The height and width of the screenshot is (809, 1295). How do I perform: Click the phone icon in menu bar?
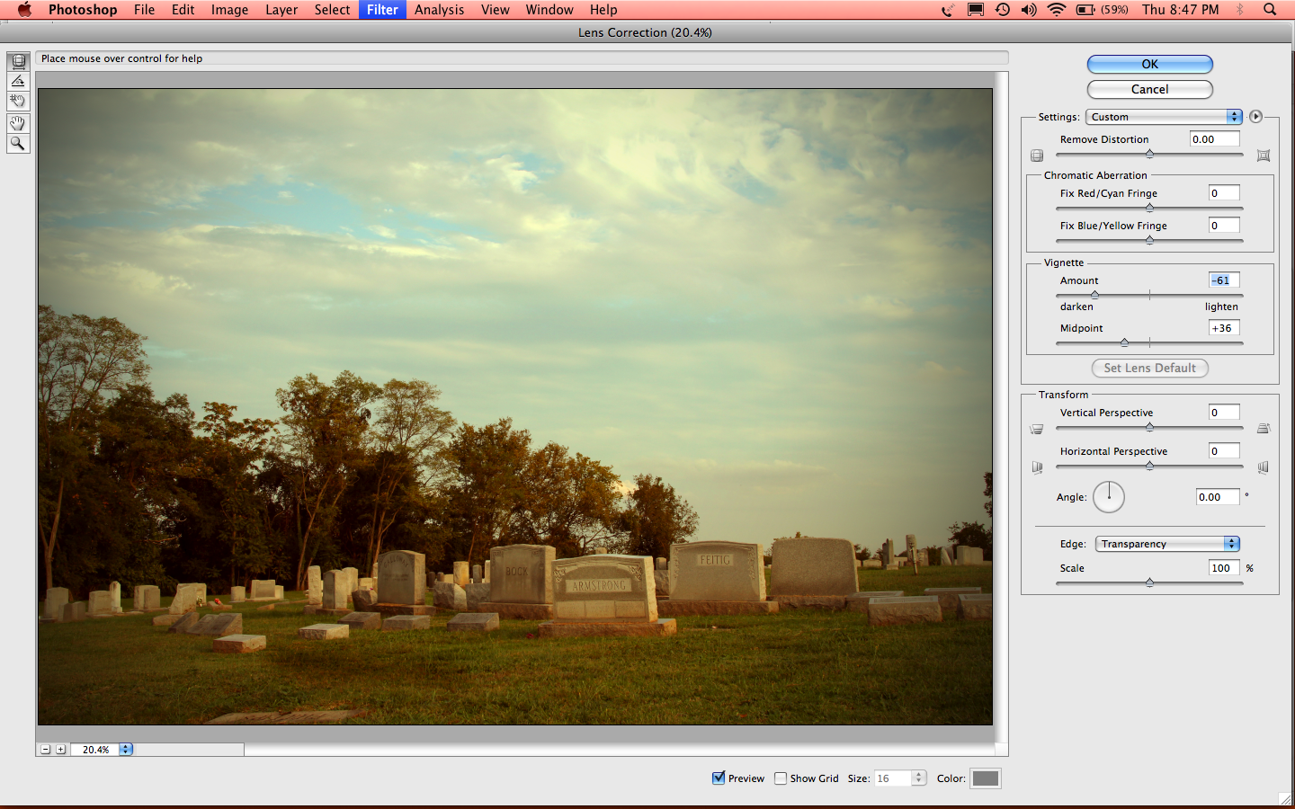(948, 10)
